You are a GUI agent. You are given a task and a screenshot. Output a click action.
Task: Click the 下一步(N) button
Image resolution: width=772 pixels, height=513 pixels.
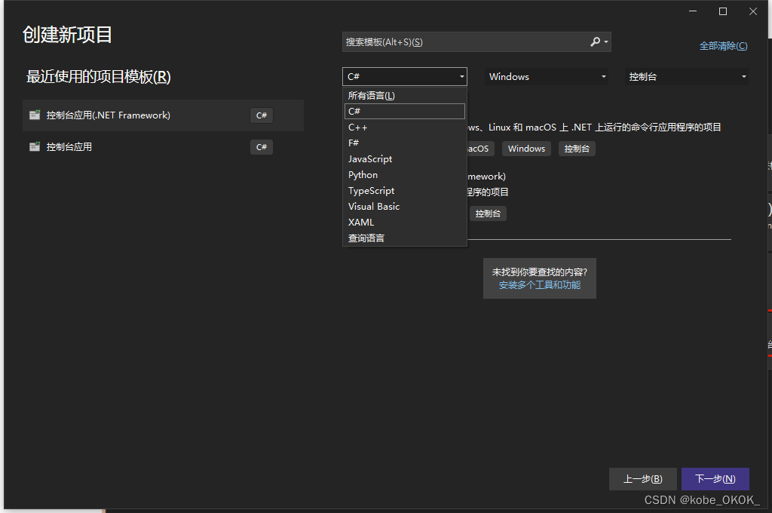point(715,479)
